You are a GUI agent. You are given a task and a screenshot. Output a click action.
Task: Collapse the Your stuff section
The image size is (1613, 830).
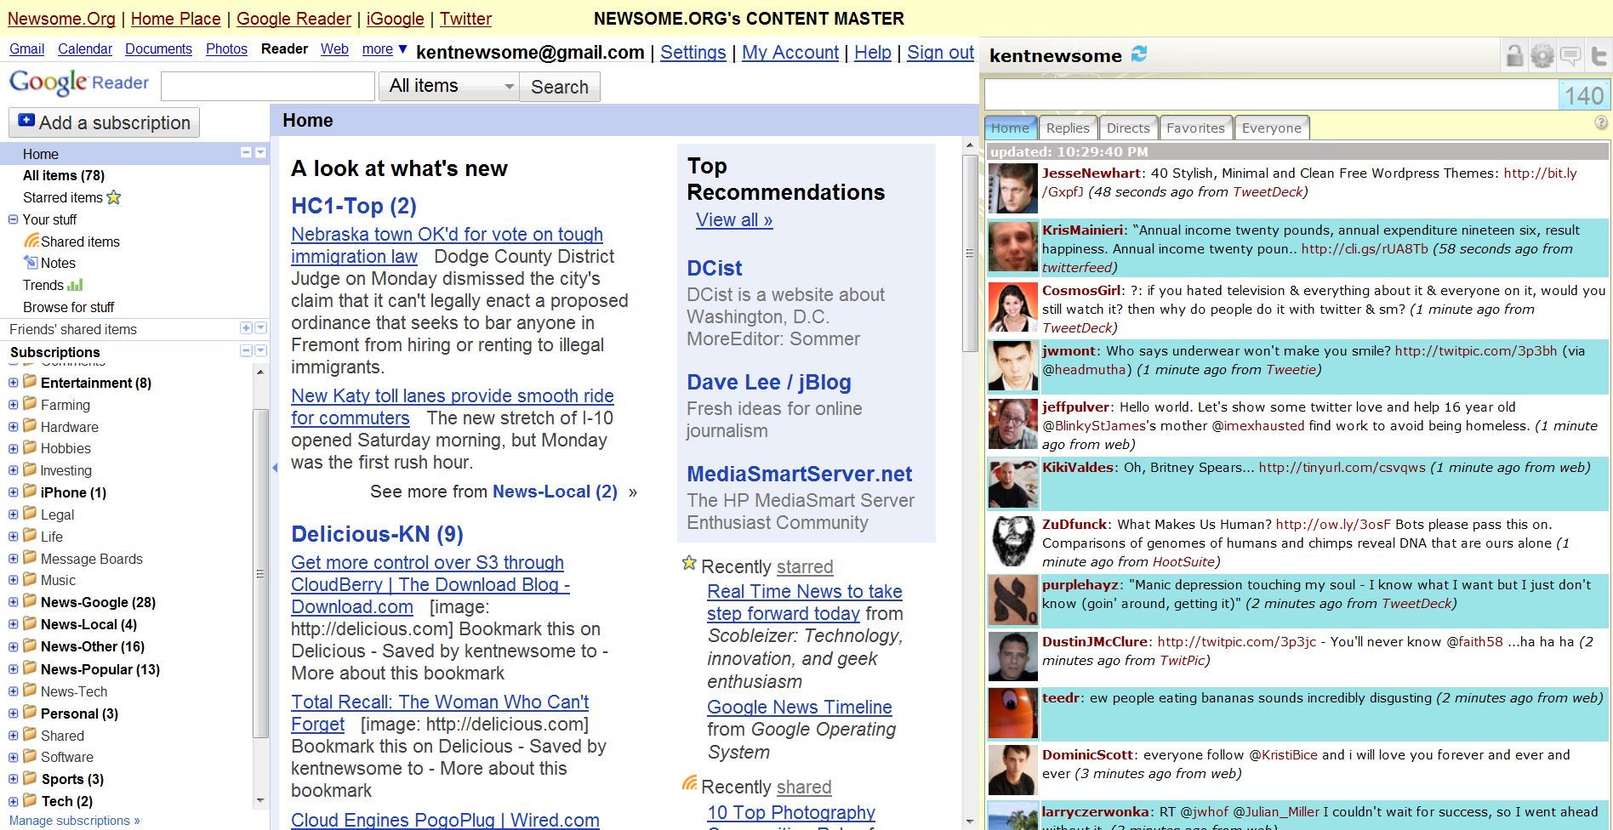coord(13,219)
